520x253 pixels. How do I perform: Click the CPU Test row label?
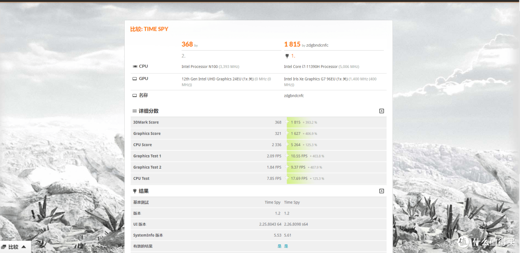pyautogui.click(x=141, y=178)
